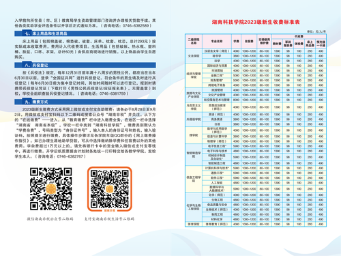
Task: Select the 外国语学院 row label cell
Action: [x=194, y=119]
